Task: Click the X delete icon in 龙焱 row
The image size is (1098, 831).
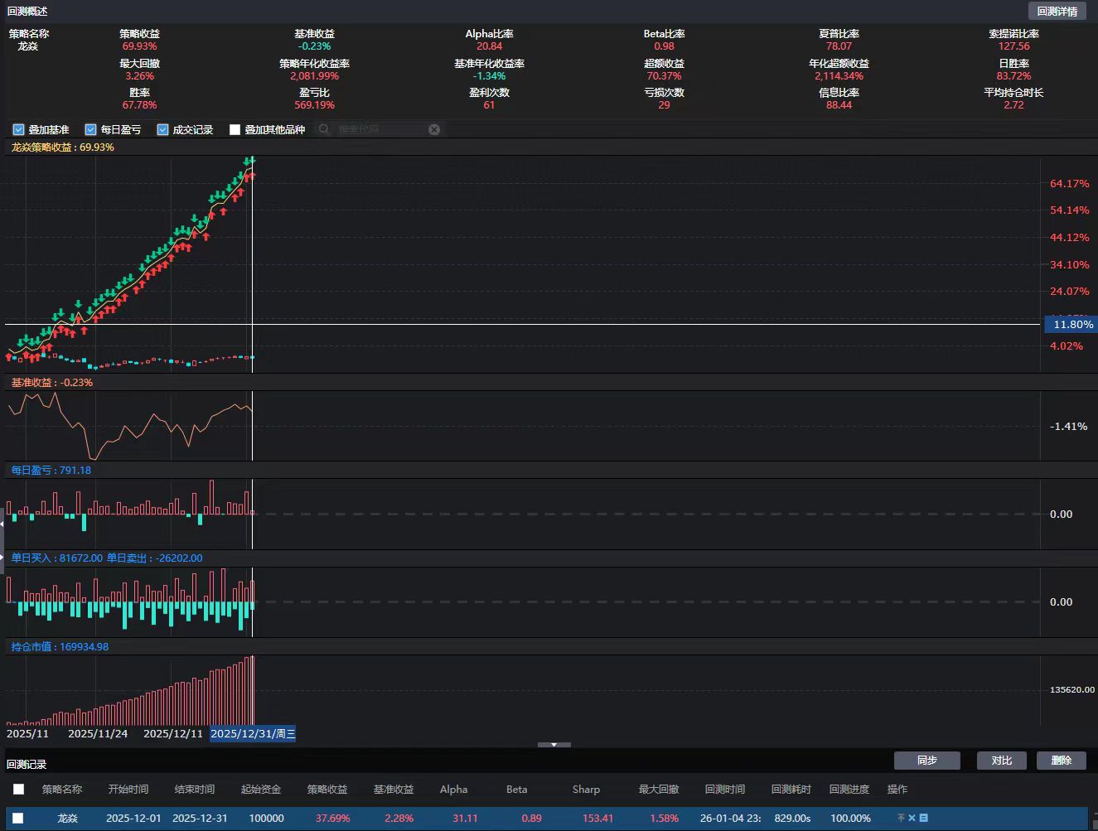Action: pyautogui.click(x=912, y=818)
